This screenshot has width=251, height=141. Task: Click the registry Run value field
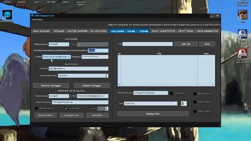coord(98,51)
